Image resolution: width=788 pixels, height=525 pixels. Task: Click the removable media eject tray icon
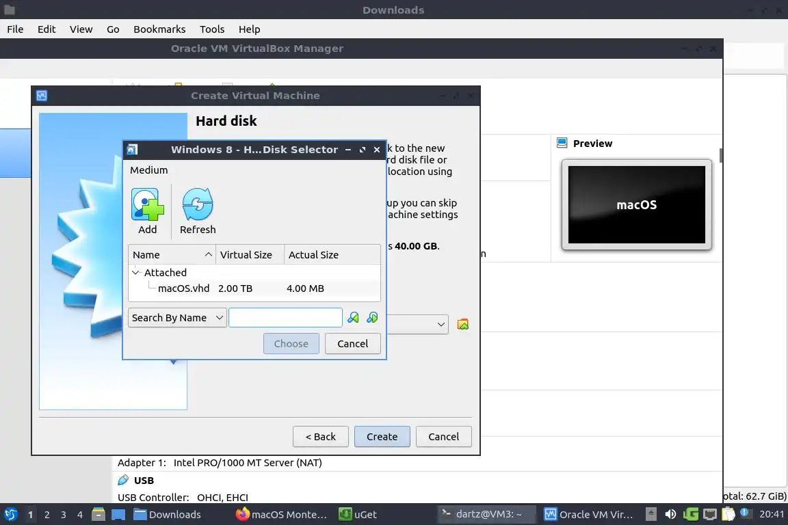pyautogui.click(x=651, y=515)
